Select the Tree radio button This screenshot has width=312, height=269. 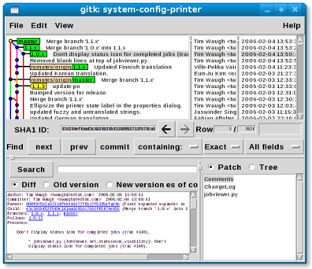(x=252, y=167)
